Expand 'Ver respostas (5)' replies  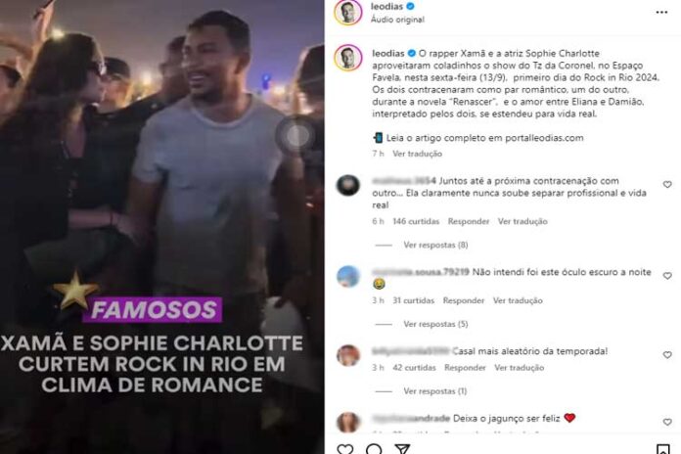[x=435, y=324]
